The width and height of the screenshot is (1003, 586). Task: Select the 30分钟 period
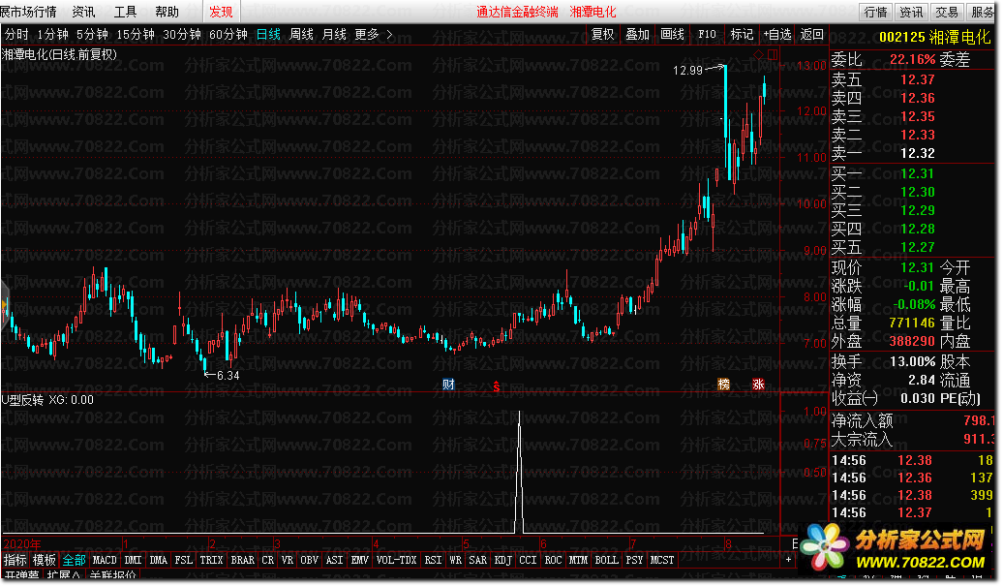(x=182, y=35)
